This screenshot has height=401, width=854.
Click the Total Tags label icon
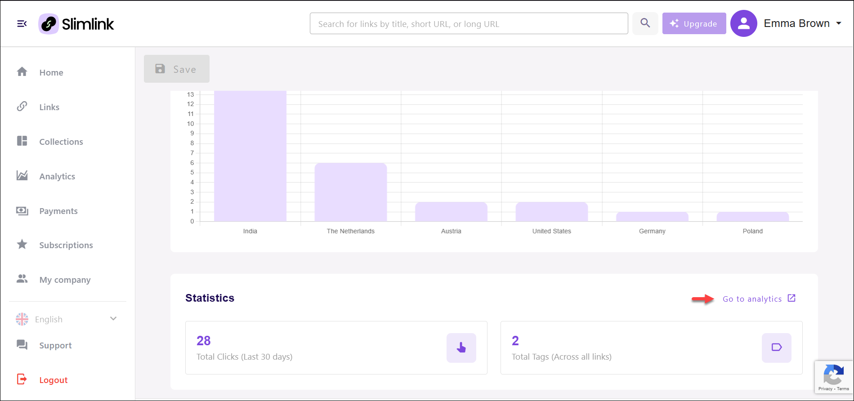777,348
